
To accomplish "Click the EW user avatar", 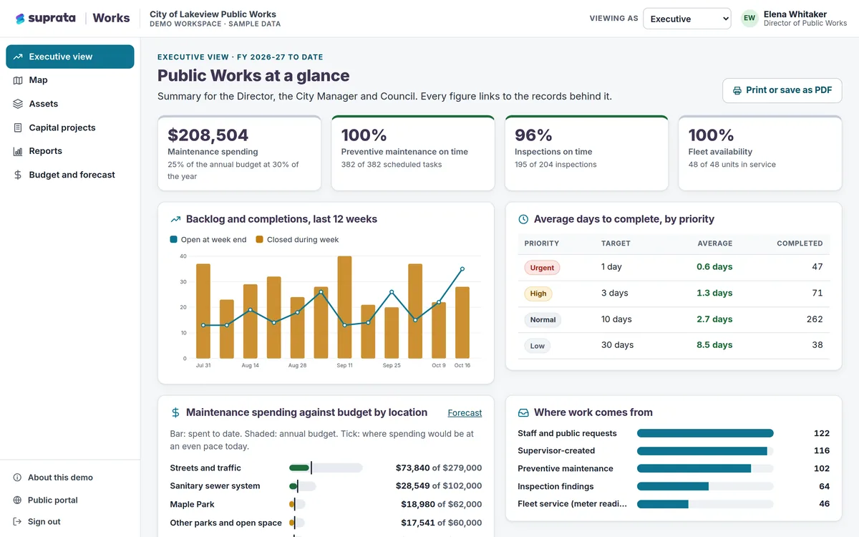I will pos(749,19).
